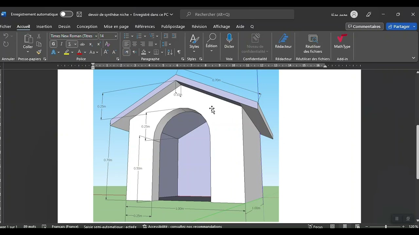This screenshot has height=235, width=419.
Task: Click the multilevel list icon
Action: pyautogui.click(x=152, y=36)
